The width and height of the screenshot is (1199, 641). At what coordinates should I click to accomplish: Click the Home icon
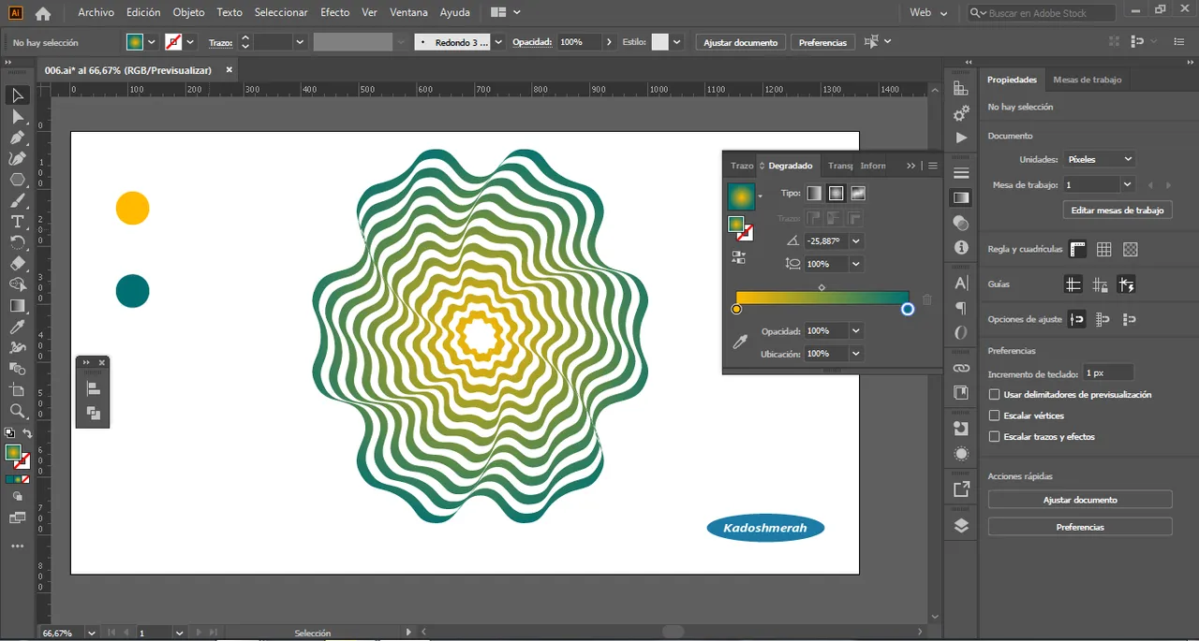pyautogui.click(x=43, y=13)
